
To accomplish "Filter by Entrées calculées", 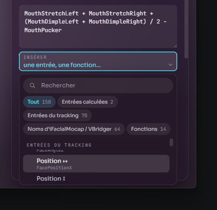I will (x=88, y=102).
